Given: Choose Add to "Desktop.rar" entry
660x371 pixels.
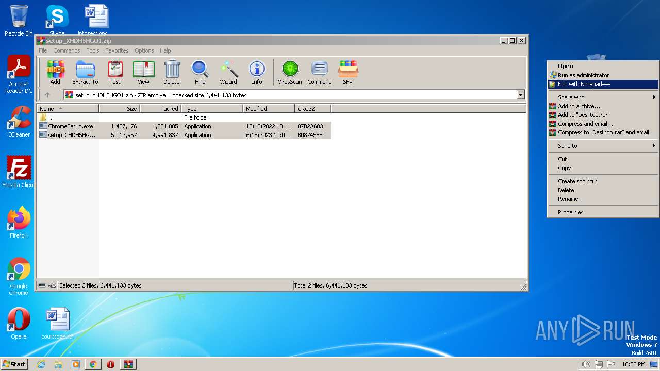Looking at the screenshot, I should (603, 115).
